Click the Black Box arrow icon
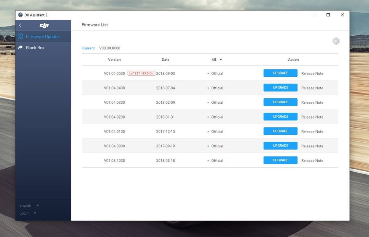The height and width of the screenshot is (237, 369). pos(20,47)
